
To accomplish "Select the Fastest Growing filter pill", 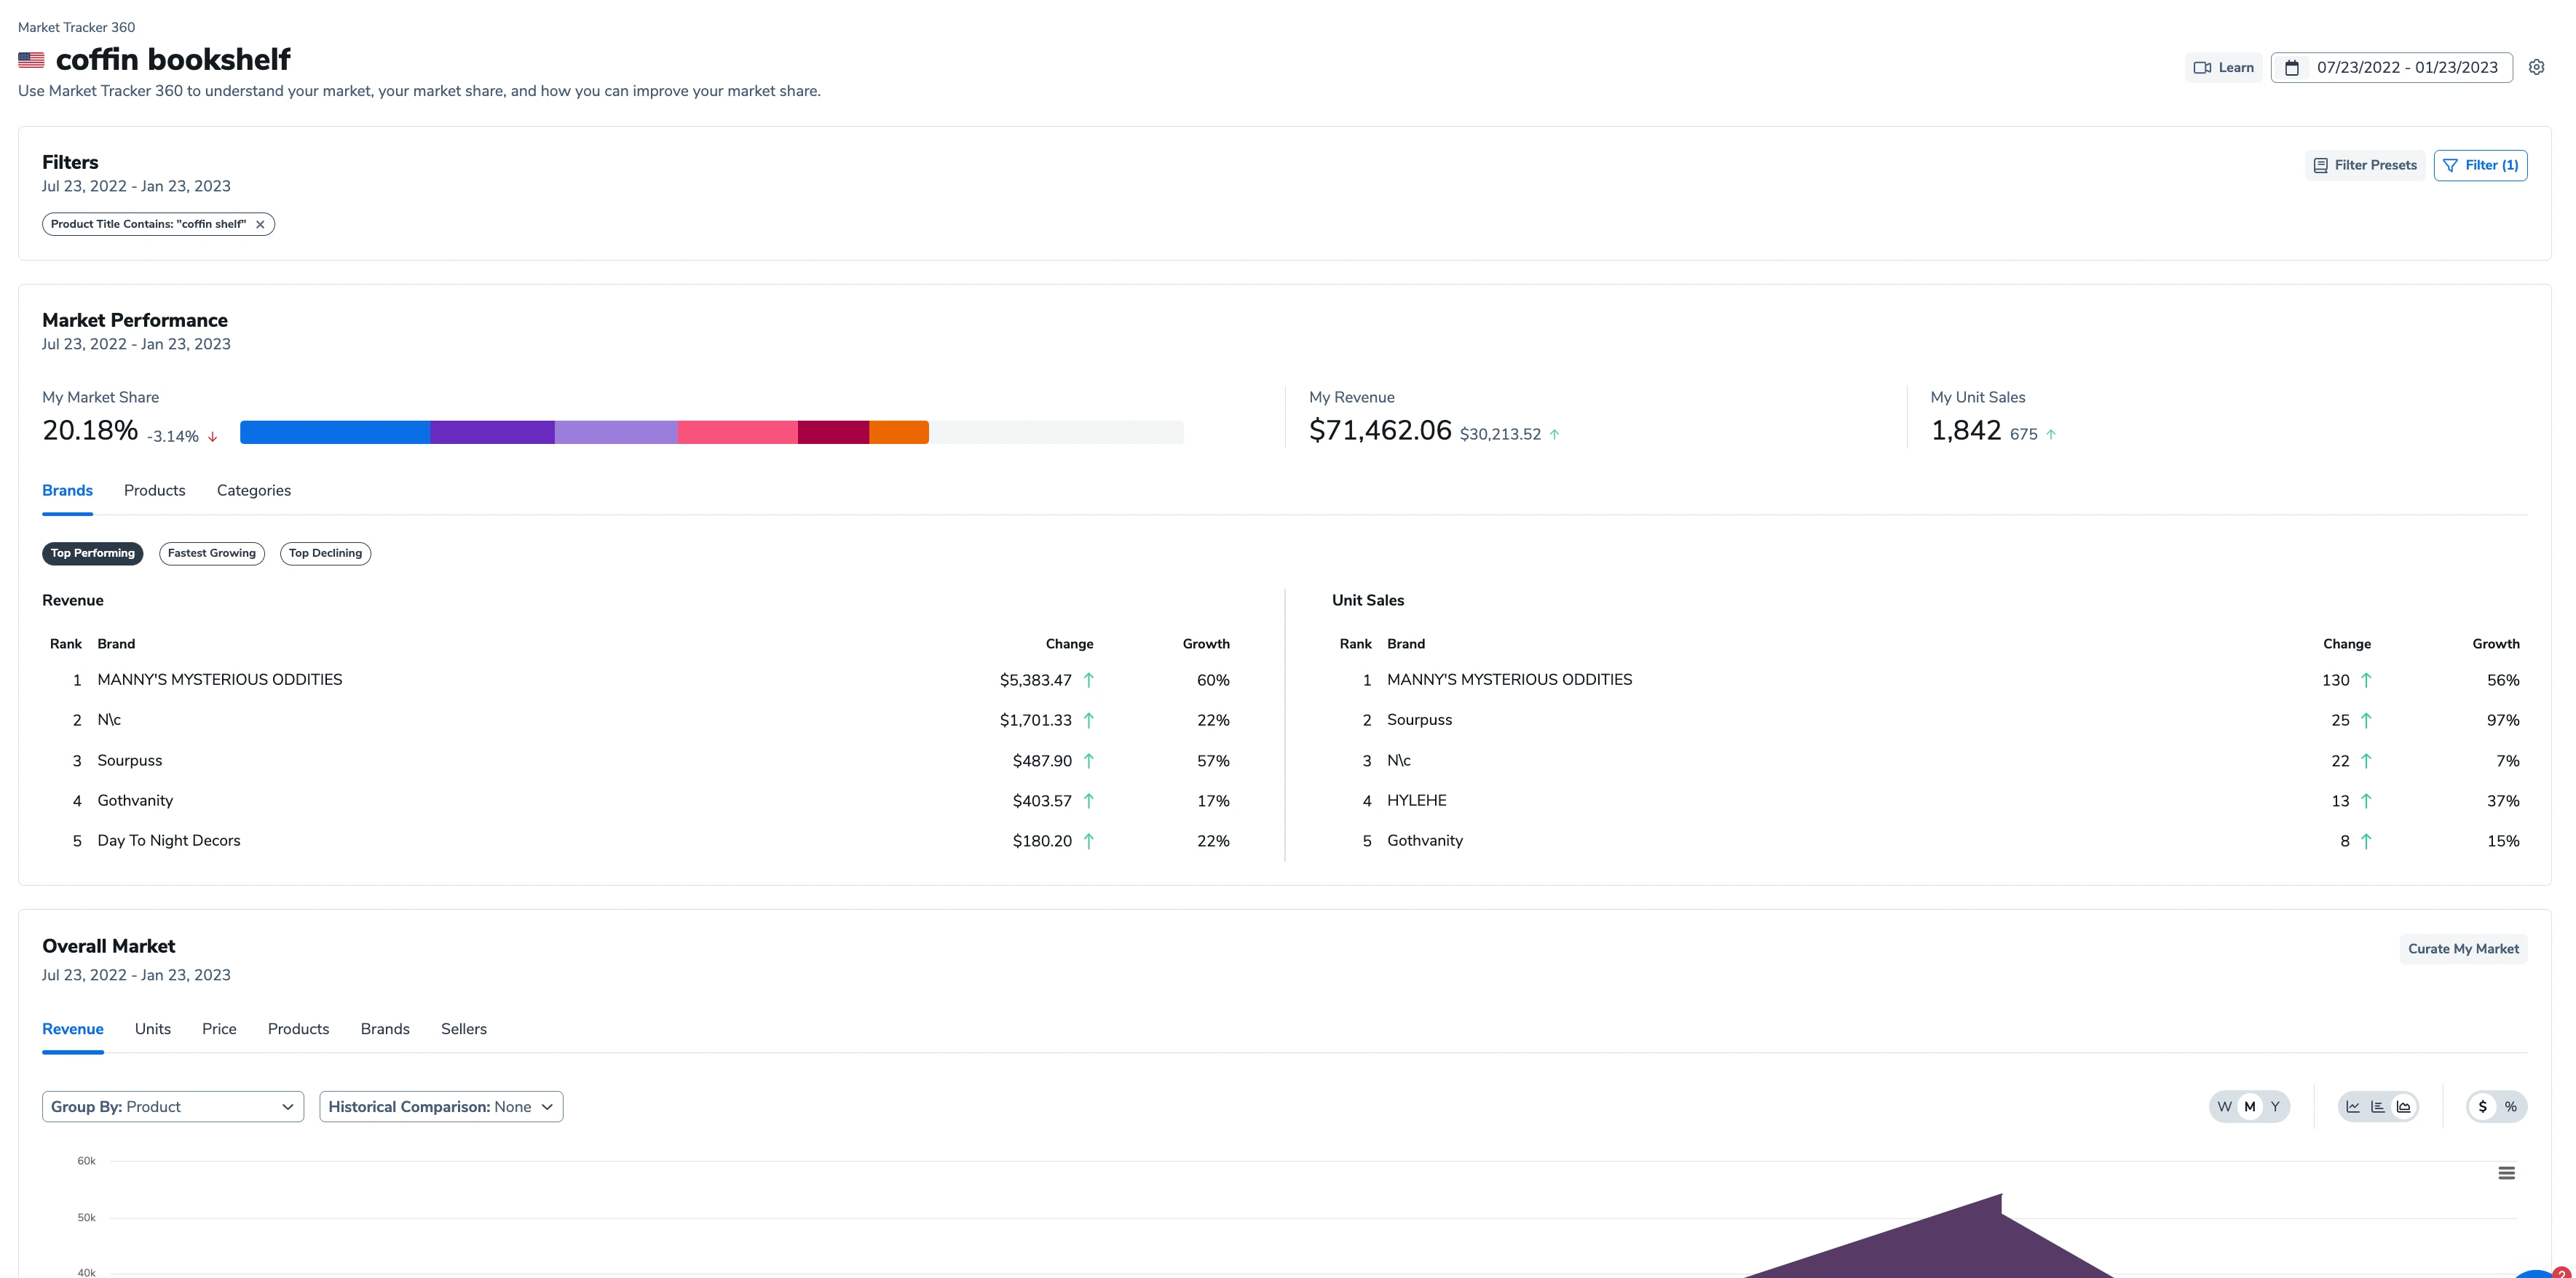I will coord(211,554).
